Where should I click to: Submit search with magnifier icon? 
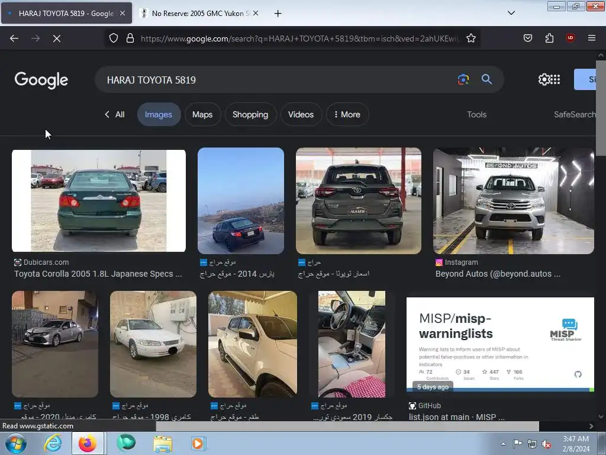pyautogui.click(x=486, y=80)
